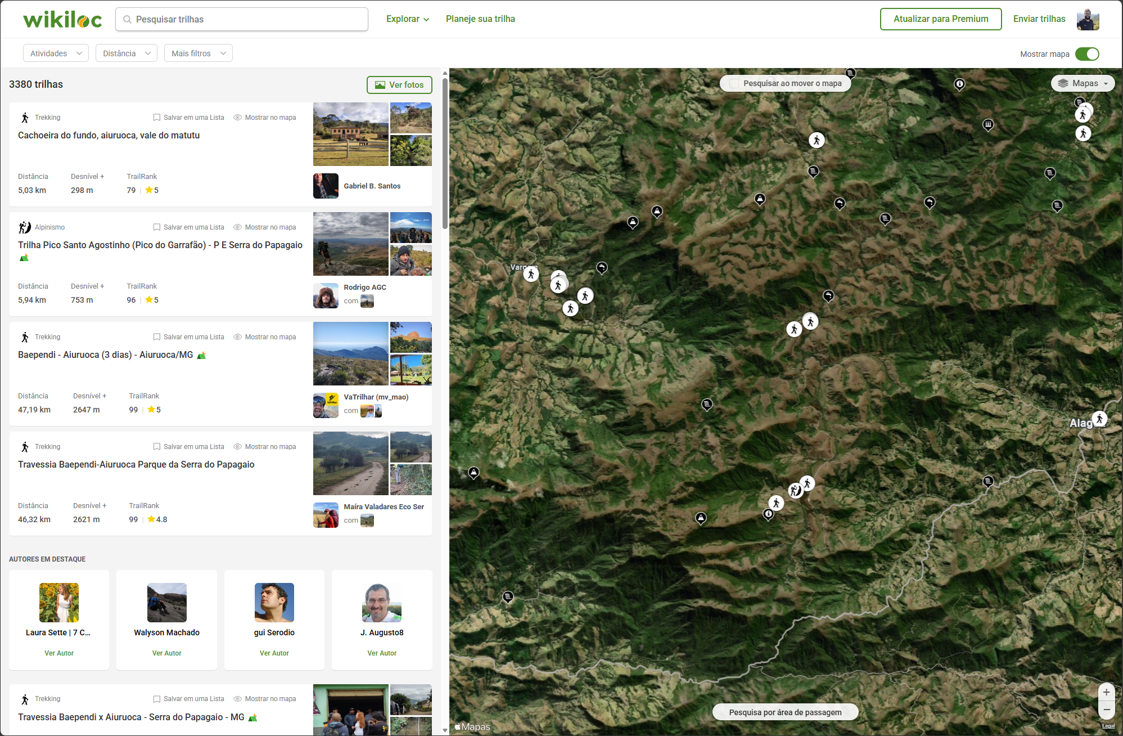This screenshot has width=1123, height=736.
Task: Click the Atualizar para Premium button
Action: [x=940, y=19]
